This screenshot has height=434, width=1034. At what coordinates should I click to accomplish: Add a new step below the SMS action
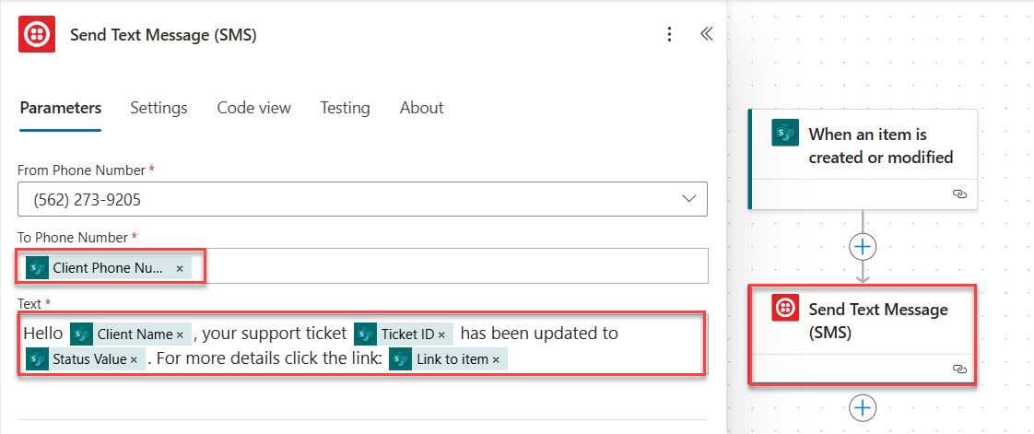point(863,407)
